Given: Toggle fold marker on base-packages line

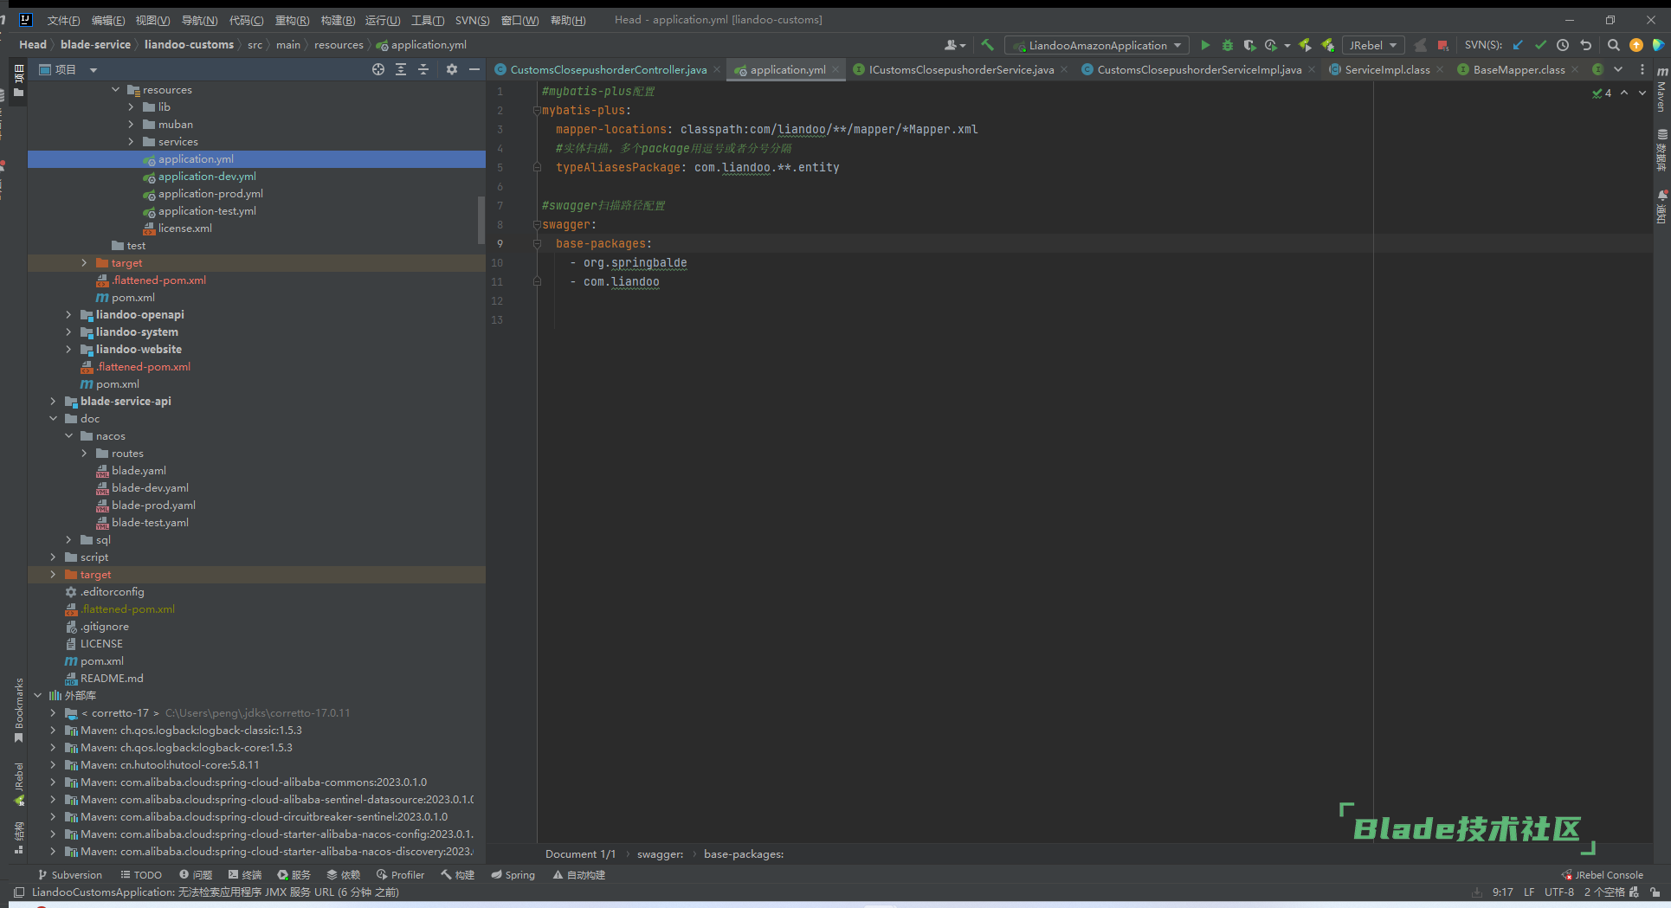Looking at the screenshot, I should [x=537, y=244].
